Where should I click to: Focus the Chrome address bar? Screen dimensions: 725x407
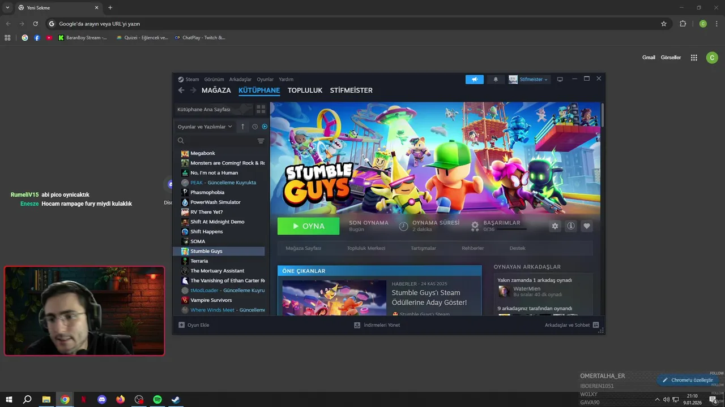click(357, 24)
